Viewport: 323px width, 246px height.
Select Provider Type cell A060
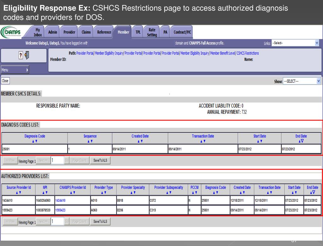pos(104,210)
